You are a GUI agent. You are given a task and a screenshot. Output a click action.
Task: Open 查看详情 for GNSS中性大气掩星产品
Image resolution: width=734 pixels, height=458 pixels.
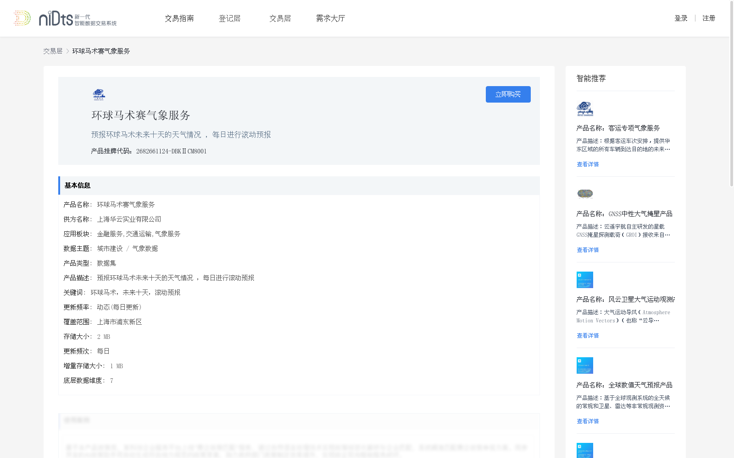[588, 250]
